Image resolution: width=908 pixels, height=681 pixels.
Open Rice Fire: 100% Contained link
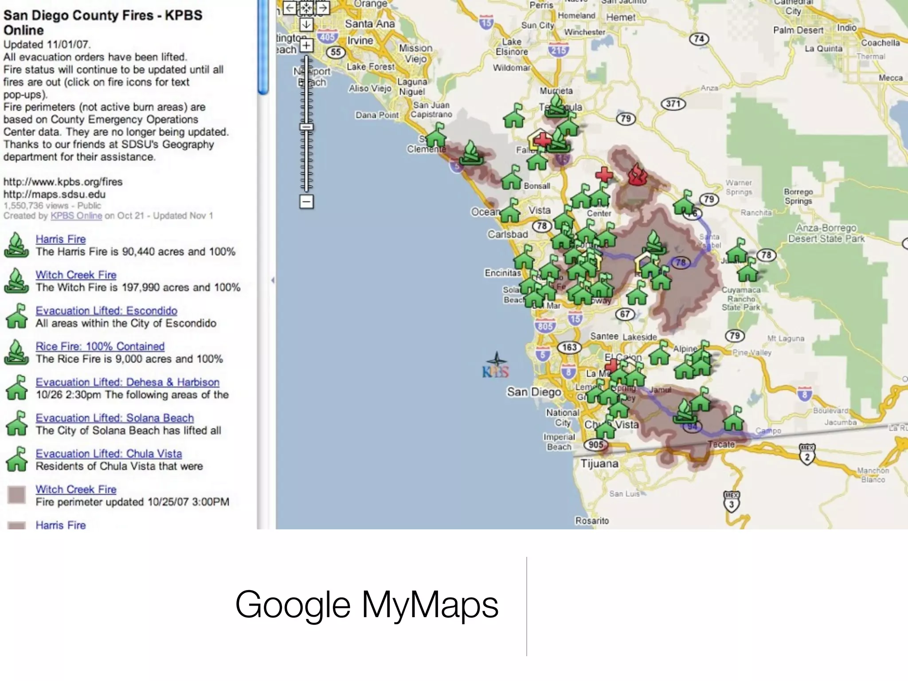tap(100, 346)
